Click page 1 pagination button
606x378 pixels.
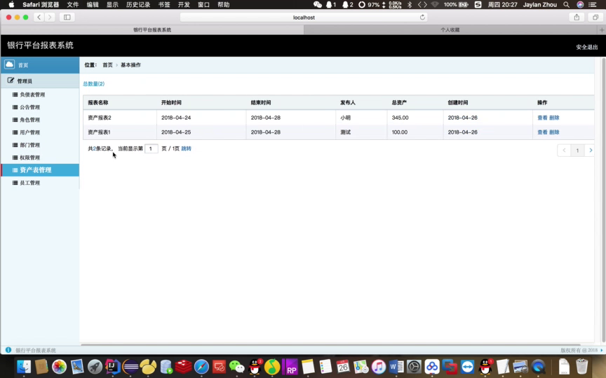pos(577,150)
